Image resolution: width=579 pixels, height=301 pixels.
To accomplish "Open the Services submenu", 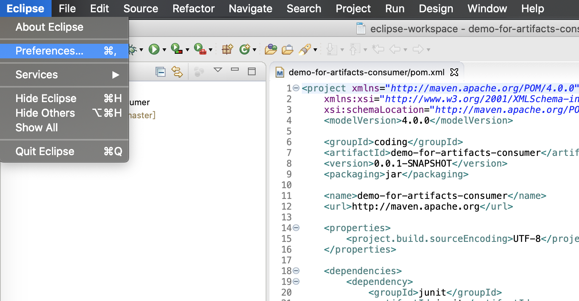I will pyautogui.click(x=64, y=75).
